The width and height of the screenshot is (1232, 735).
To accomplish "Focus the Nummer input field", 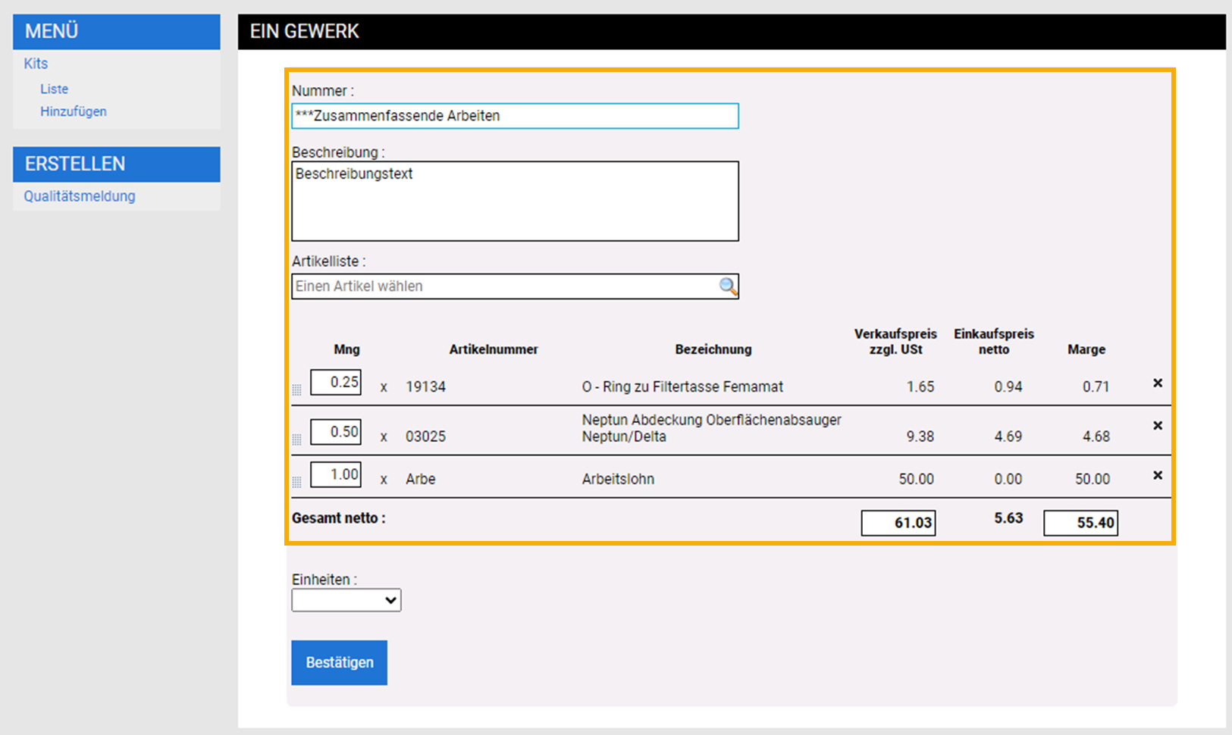I will pyautogui.click(x=515, y=116).
